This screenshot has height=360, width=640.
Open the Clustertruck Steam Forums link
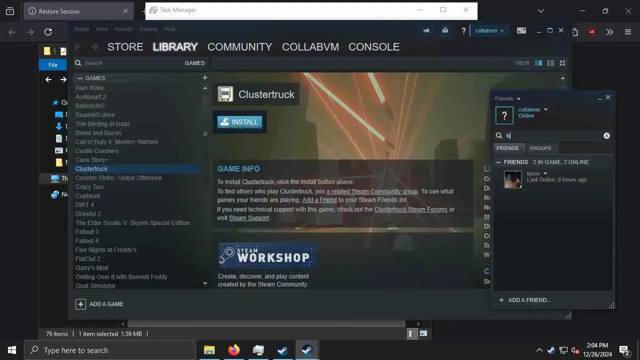411,209
